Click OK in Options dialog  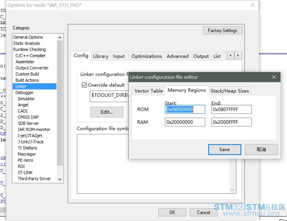pyautogui.click(x=172, y=212)
